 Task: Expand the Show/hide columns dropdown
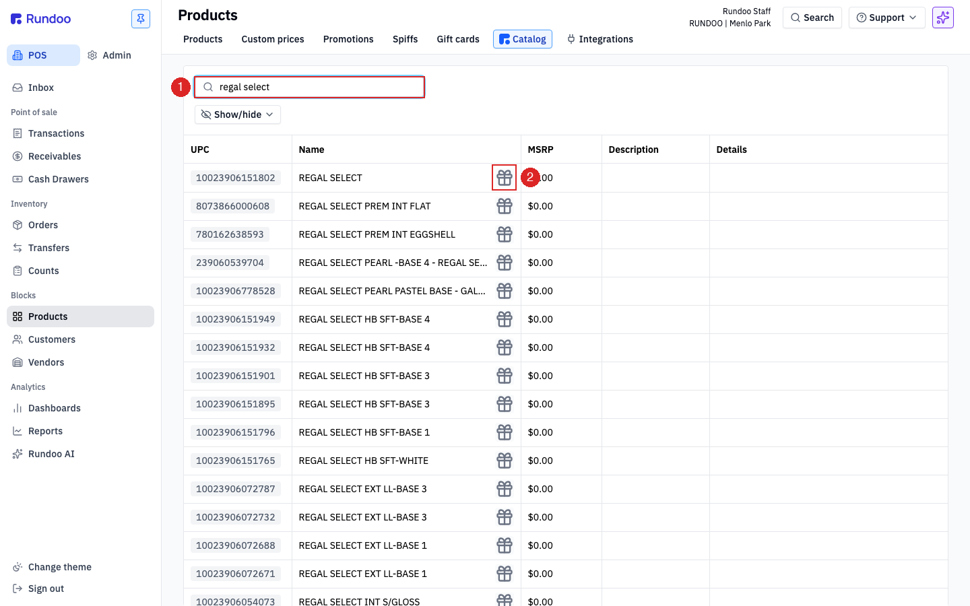pos(238,114)
